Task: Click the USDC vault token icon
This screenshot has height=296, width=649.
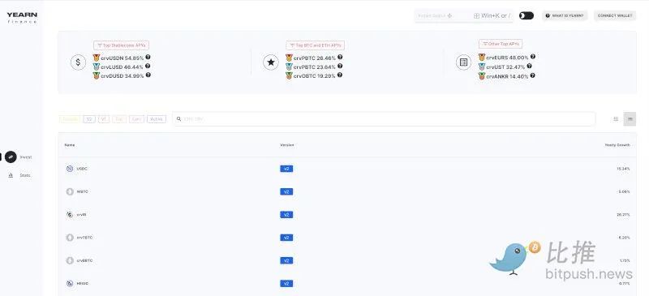Action: pos(70,169)
